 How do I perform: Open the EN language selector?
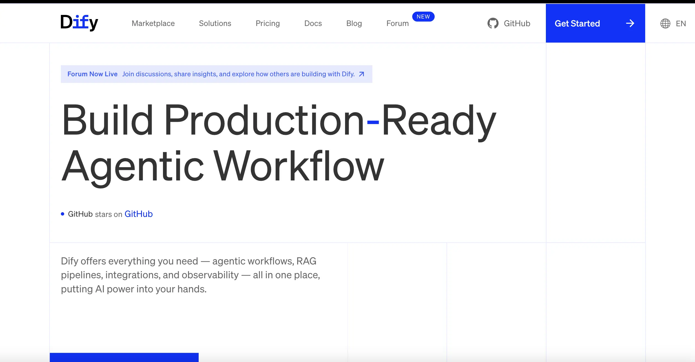[x=681, y=23]
